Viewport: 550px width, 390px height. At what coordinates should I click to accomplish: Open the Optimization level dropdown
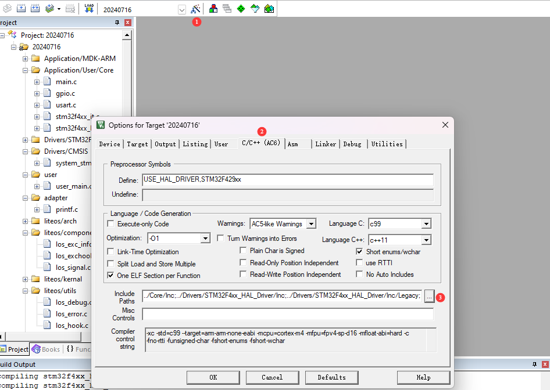206,239
